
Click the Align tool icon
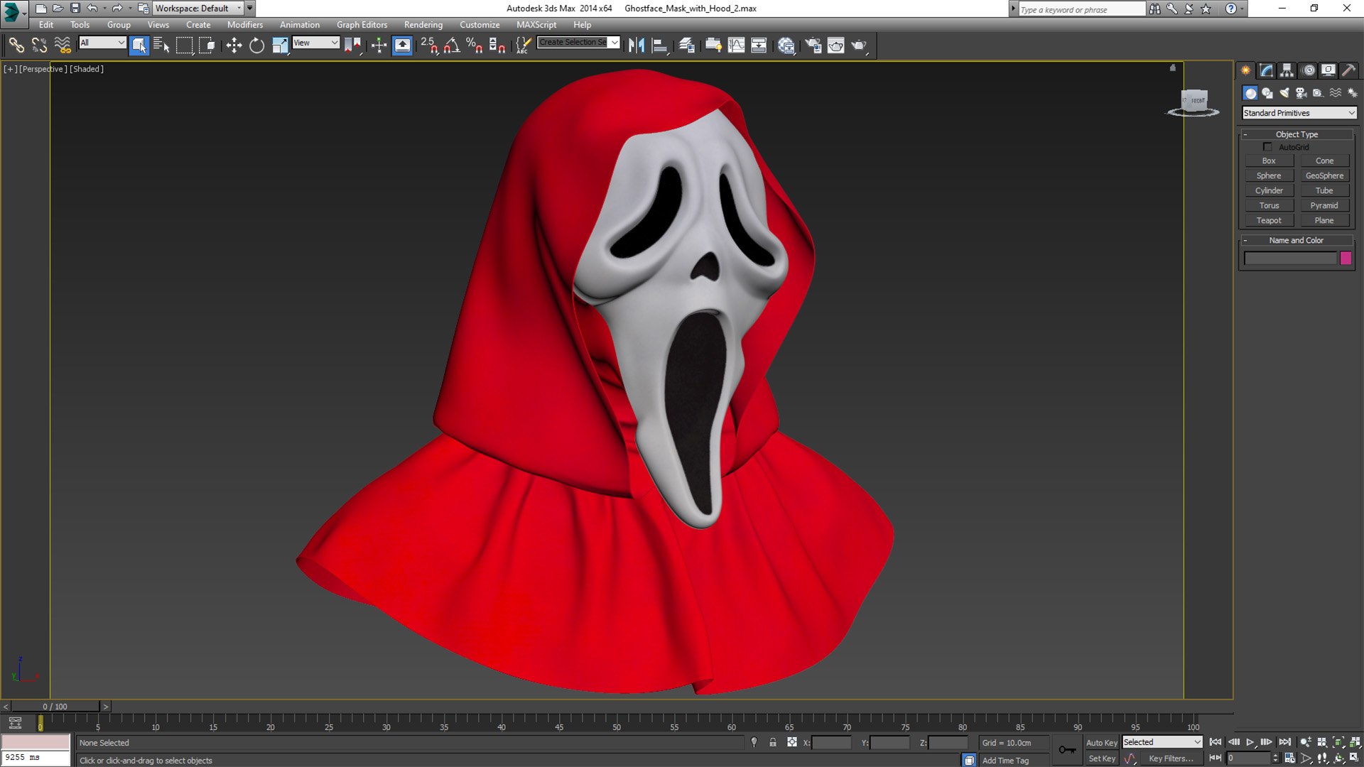[x=660, y=45]
